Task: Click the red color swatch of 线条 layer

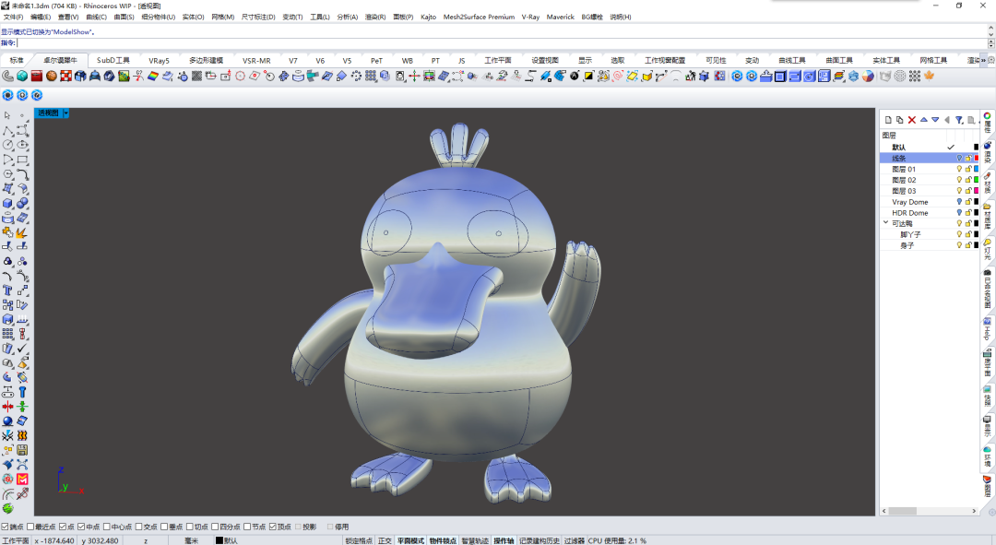Action: [x=977, y=159]
